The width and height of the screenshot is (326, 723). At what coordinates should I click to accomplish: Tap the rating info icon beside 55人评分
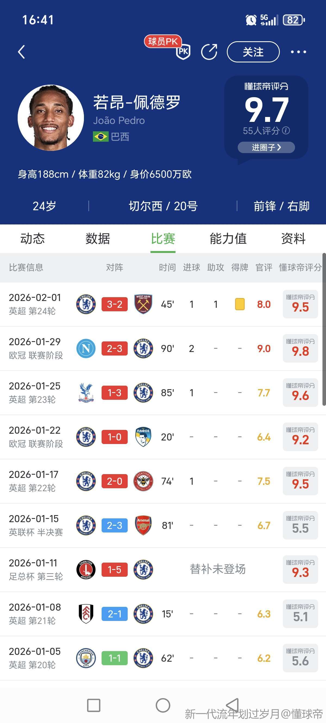286,131
